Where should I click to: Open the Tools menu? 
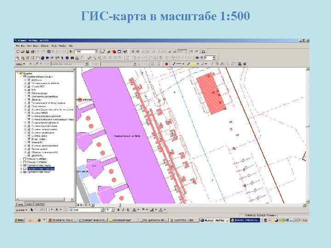click(x=54, y=46)
